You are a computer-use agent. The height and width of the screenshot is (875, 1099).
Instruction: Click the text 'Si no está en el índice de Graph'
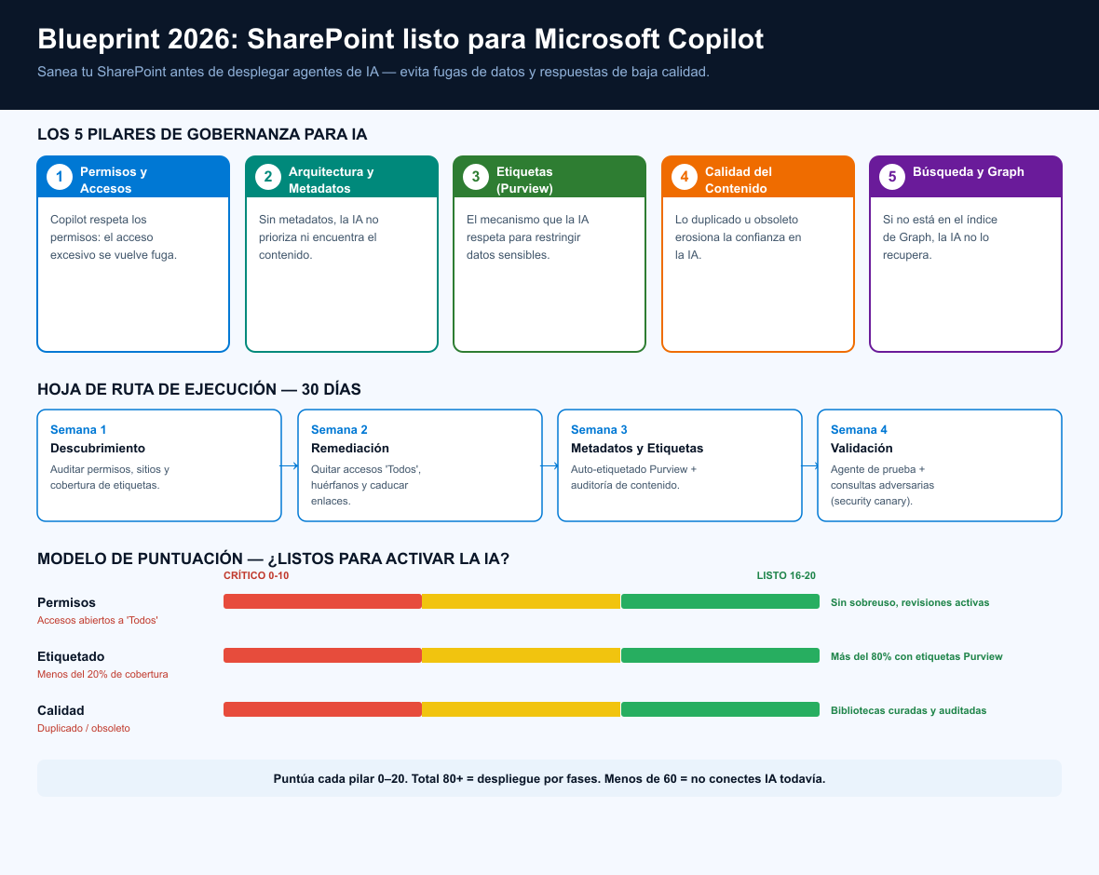tap(940, 236)
